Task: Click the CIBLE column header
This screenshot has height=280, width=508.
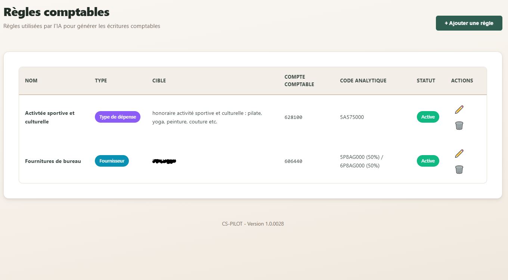Action: (x=159, y=81)
